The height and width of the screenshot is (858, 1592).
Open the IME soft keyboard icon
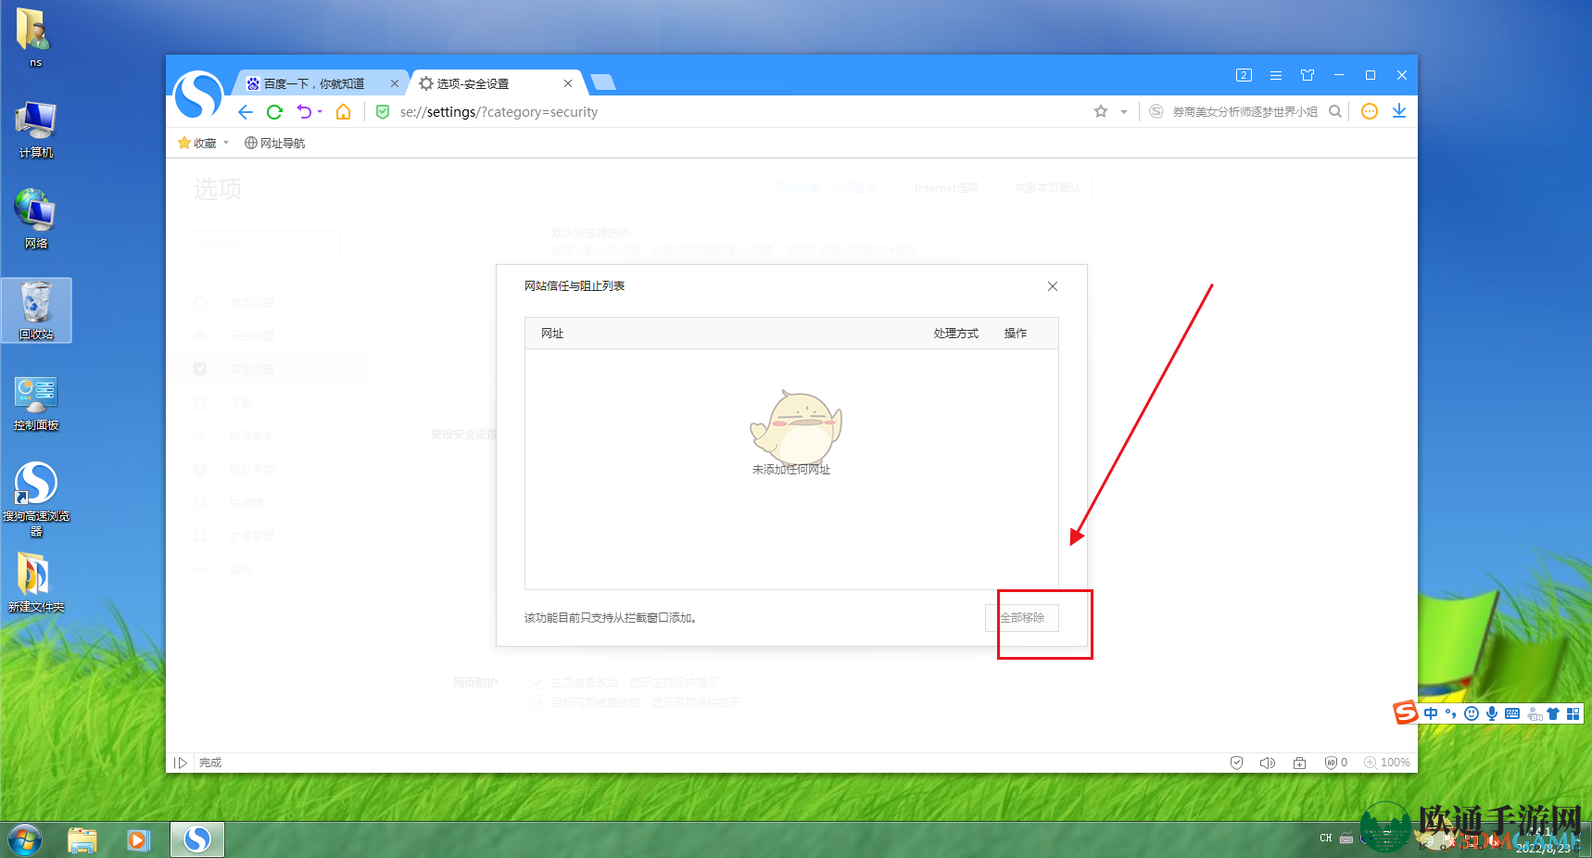(x=1512, y=713)
